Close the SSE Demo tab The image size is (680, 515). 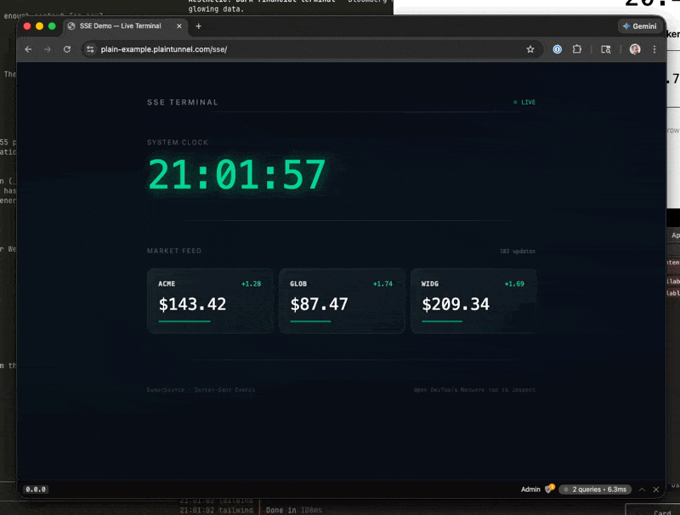(x=180, y=26)
